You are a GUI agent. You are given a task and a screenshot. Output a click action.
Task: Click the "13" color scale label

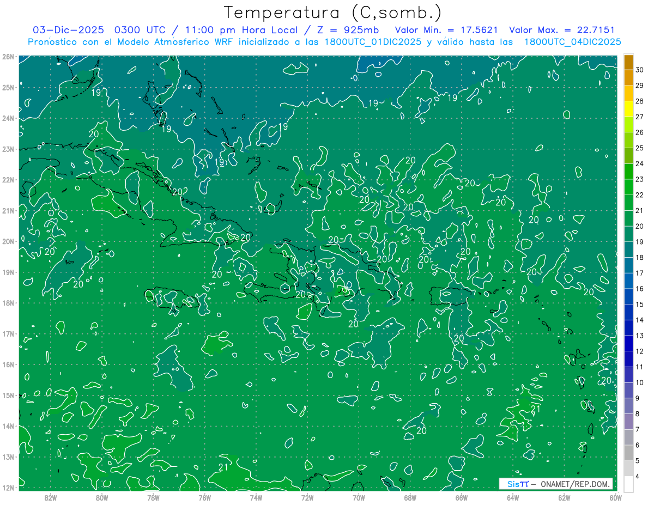(x=640, y=336)
